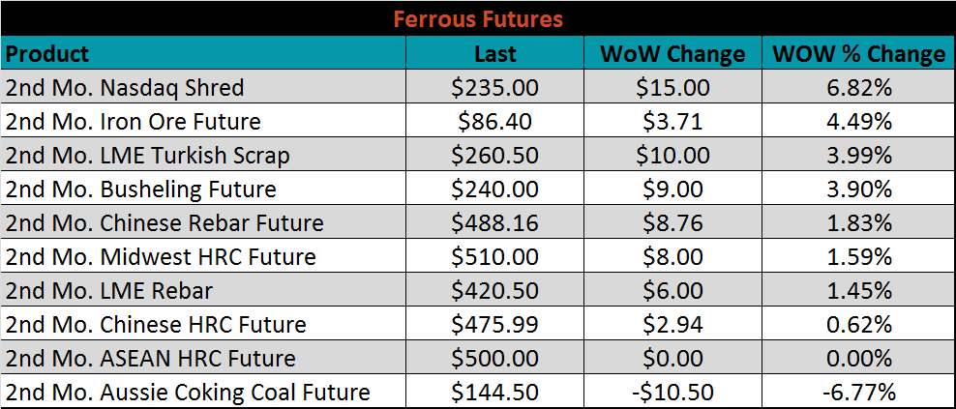Select the 2nd Mo. Midwest HRC Future cell
Image resolution: width=956 pixels, height=409 pixels.
pos(203,256)
